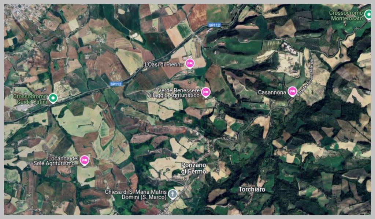
Task: Select the Crossodromo Monterosato text label
Action: click(x=346, y=15)
